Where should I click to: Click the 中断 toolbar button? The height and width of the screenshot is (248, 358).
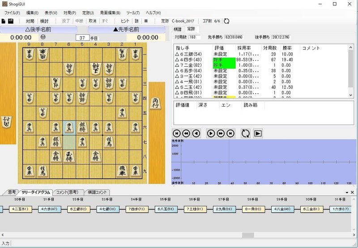(x=79, y=21)
